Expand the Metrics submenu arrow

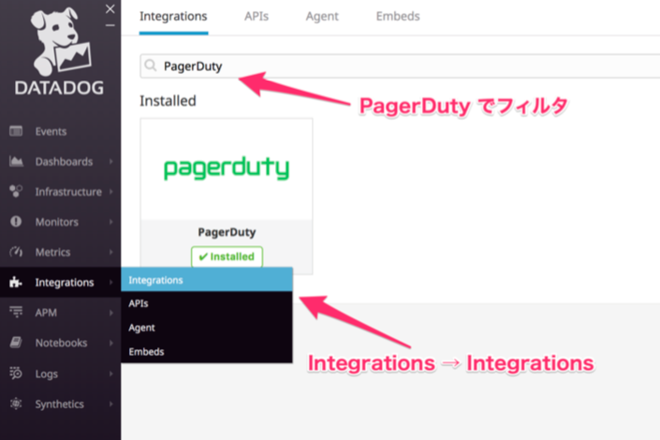(x=111, y=252)
